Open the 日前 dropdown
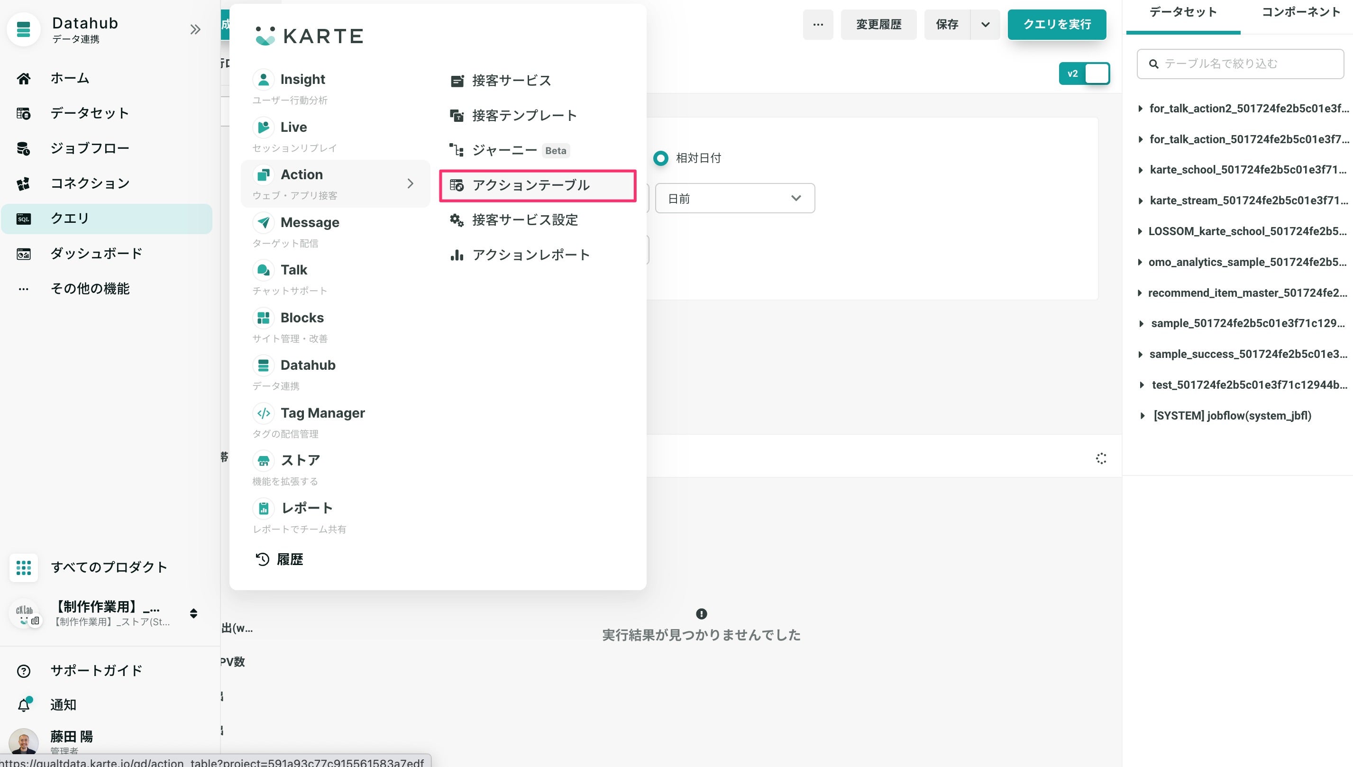 tap(735, 199)
